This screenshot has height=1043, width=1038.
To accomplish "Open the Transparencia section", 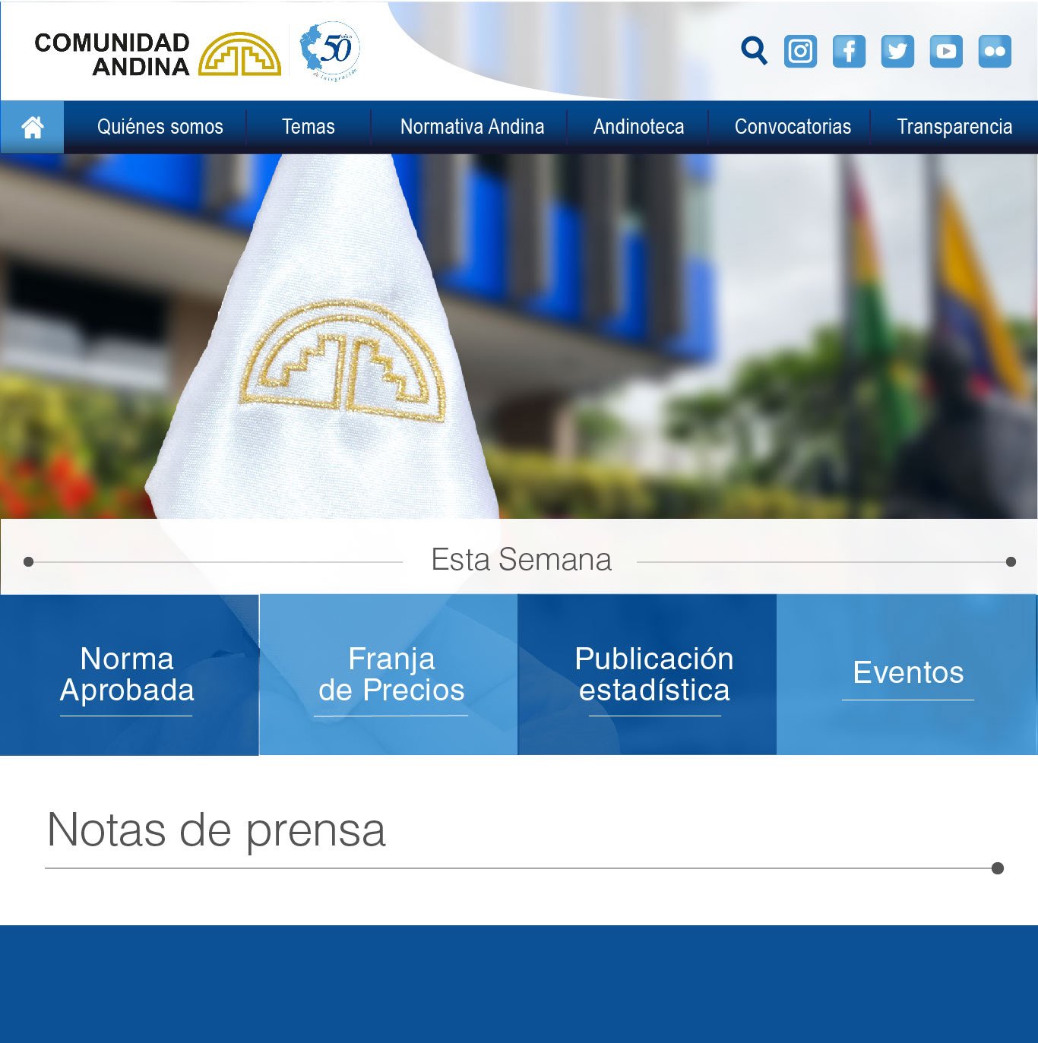I will coord(955,127).
